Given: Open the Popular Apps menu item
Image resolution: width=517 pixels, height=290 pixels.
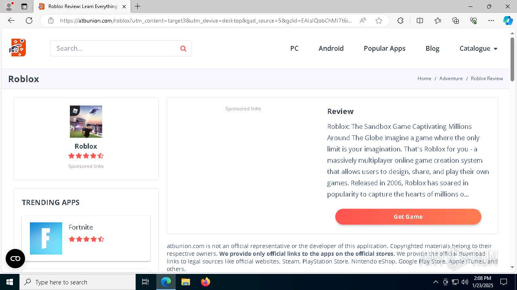Looking at the screenshot, I should pyautogui.click(x=385, y=48).
